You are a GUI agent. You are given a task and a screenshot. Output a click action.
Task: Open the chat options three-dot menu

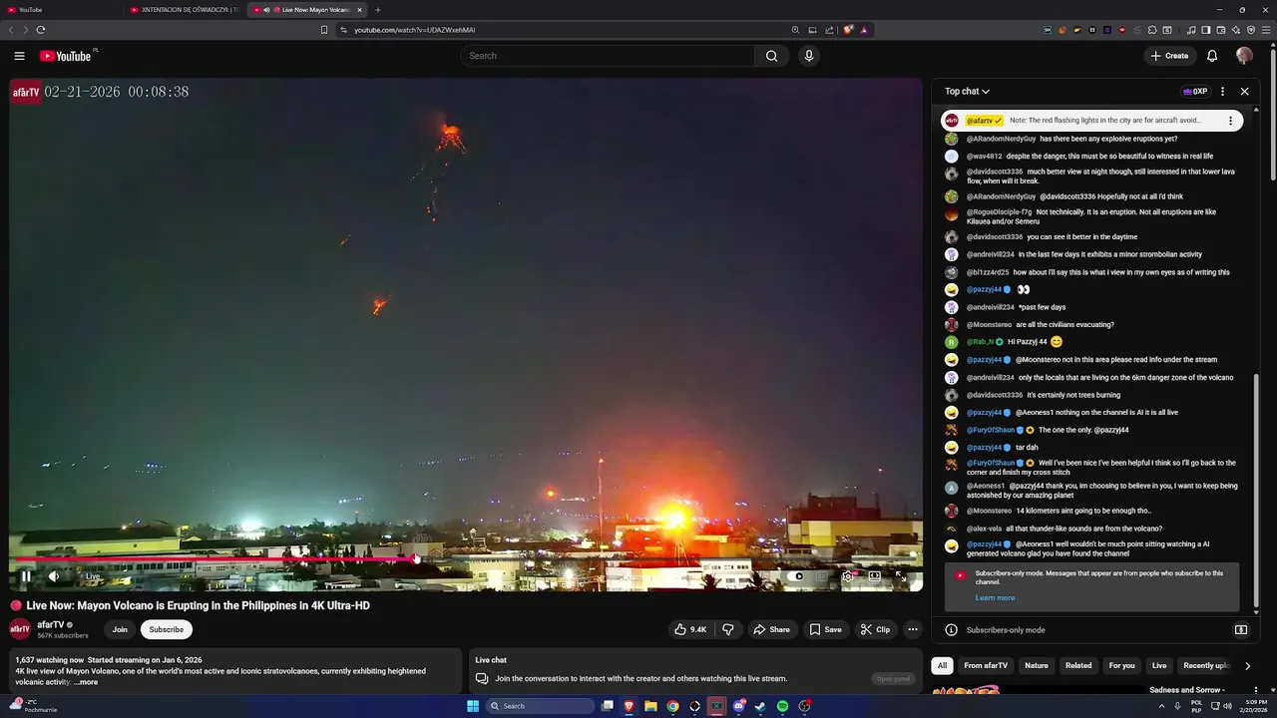coord(1222,91)
